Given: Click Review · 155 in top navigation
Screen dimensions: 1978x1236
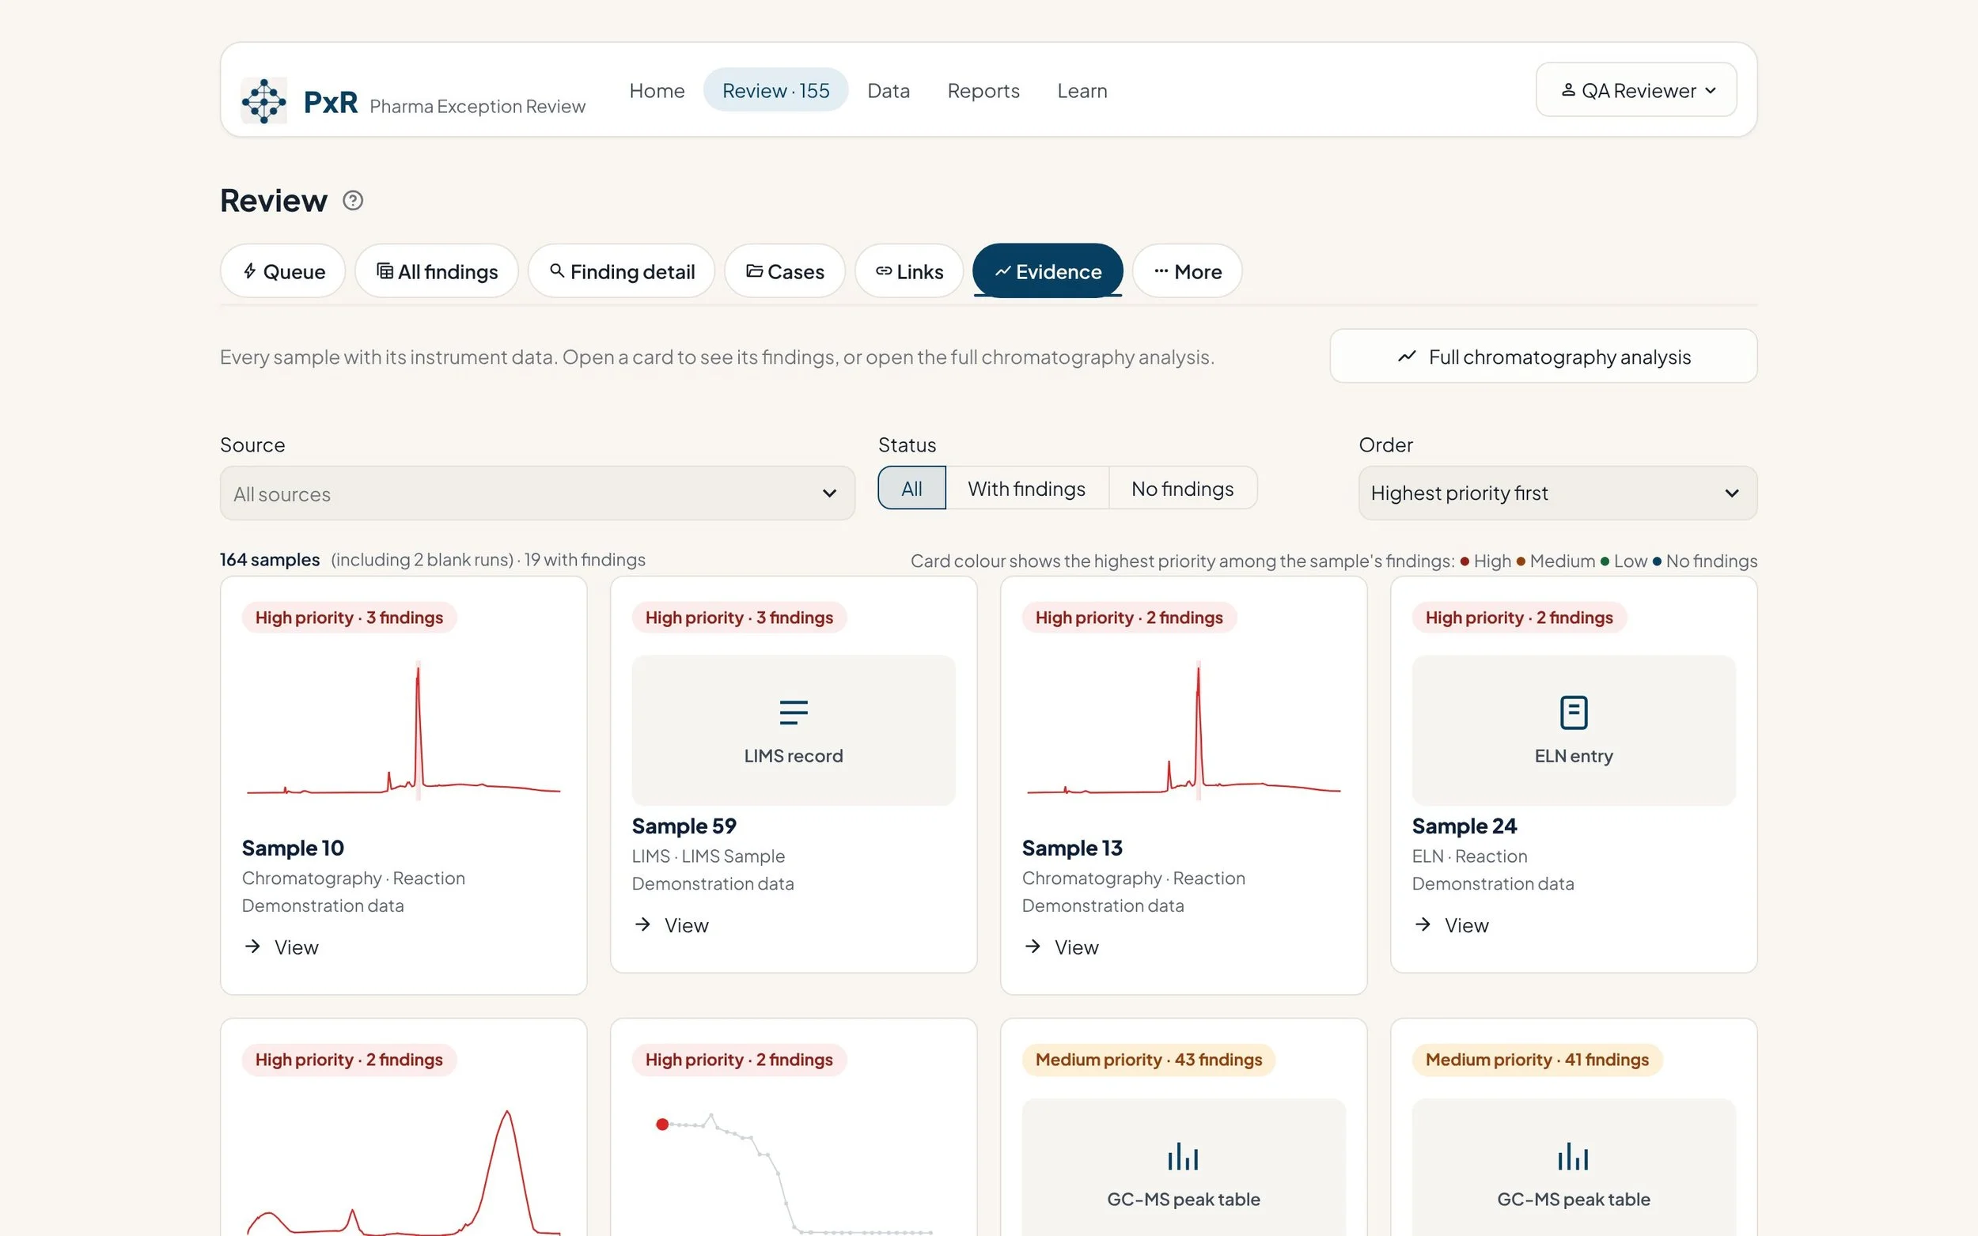Looking at the screenshot, I should 775,90.
